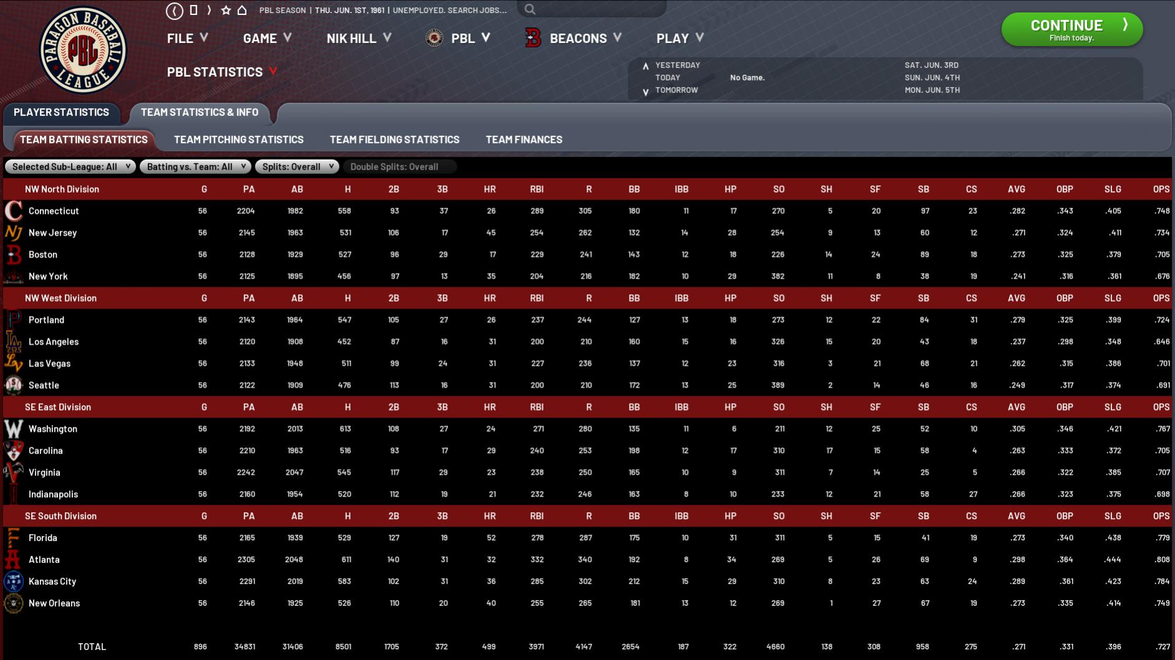Open the Player Statistics tab
Screen dimensions: 1175x660
pos(61,112)
